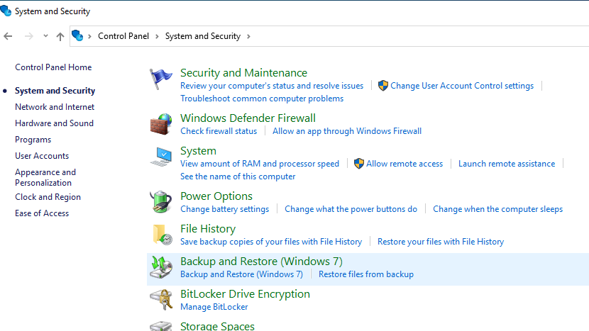Click the Backup and Restore disk icon

click(161, 267)
